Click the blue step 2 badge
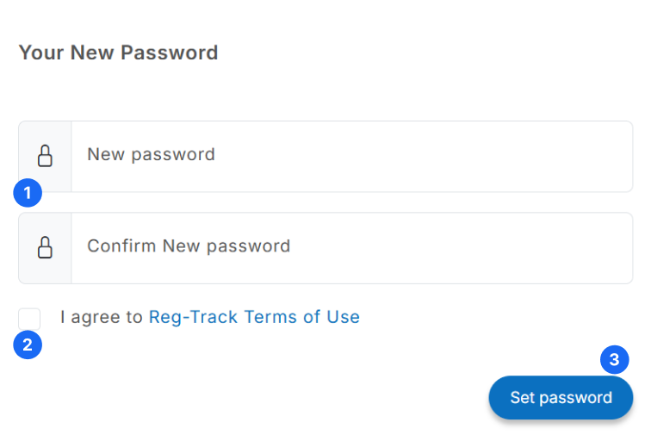Viewport: 651px width, 441px height. coord(28,345)
